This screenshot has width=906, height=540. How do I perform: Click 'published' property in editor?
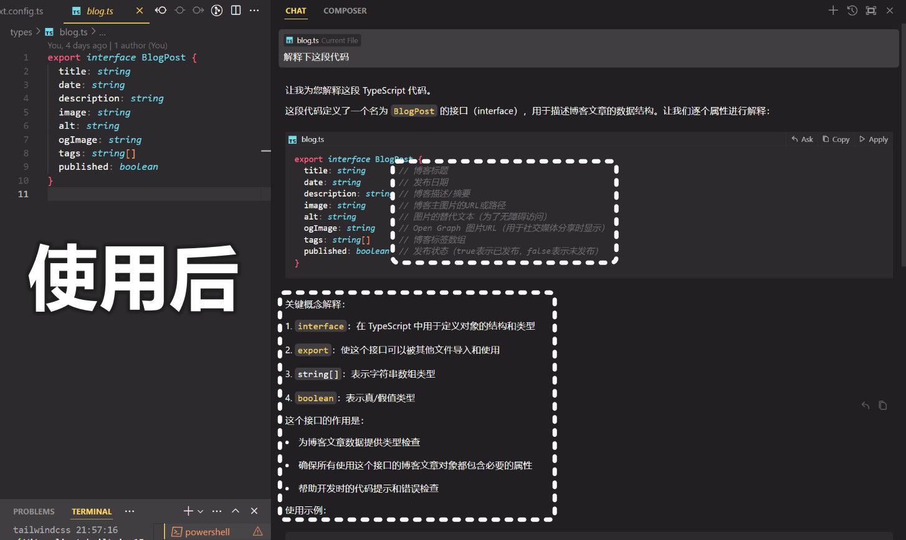click(83, 167)
